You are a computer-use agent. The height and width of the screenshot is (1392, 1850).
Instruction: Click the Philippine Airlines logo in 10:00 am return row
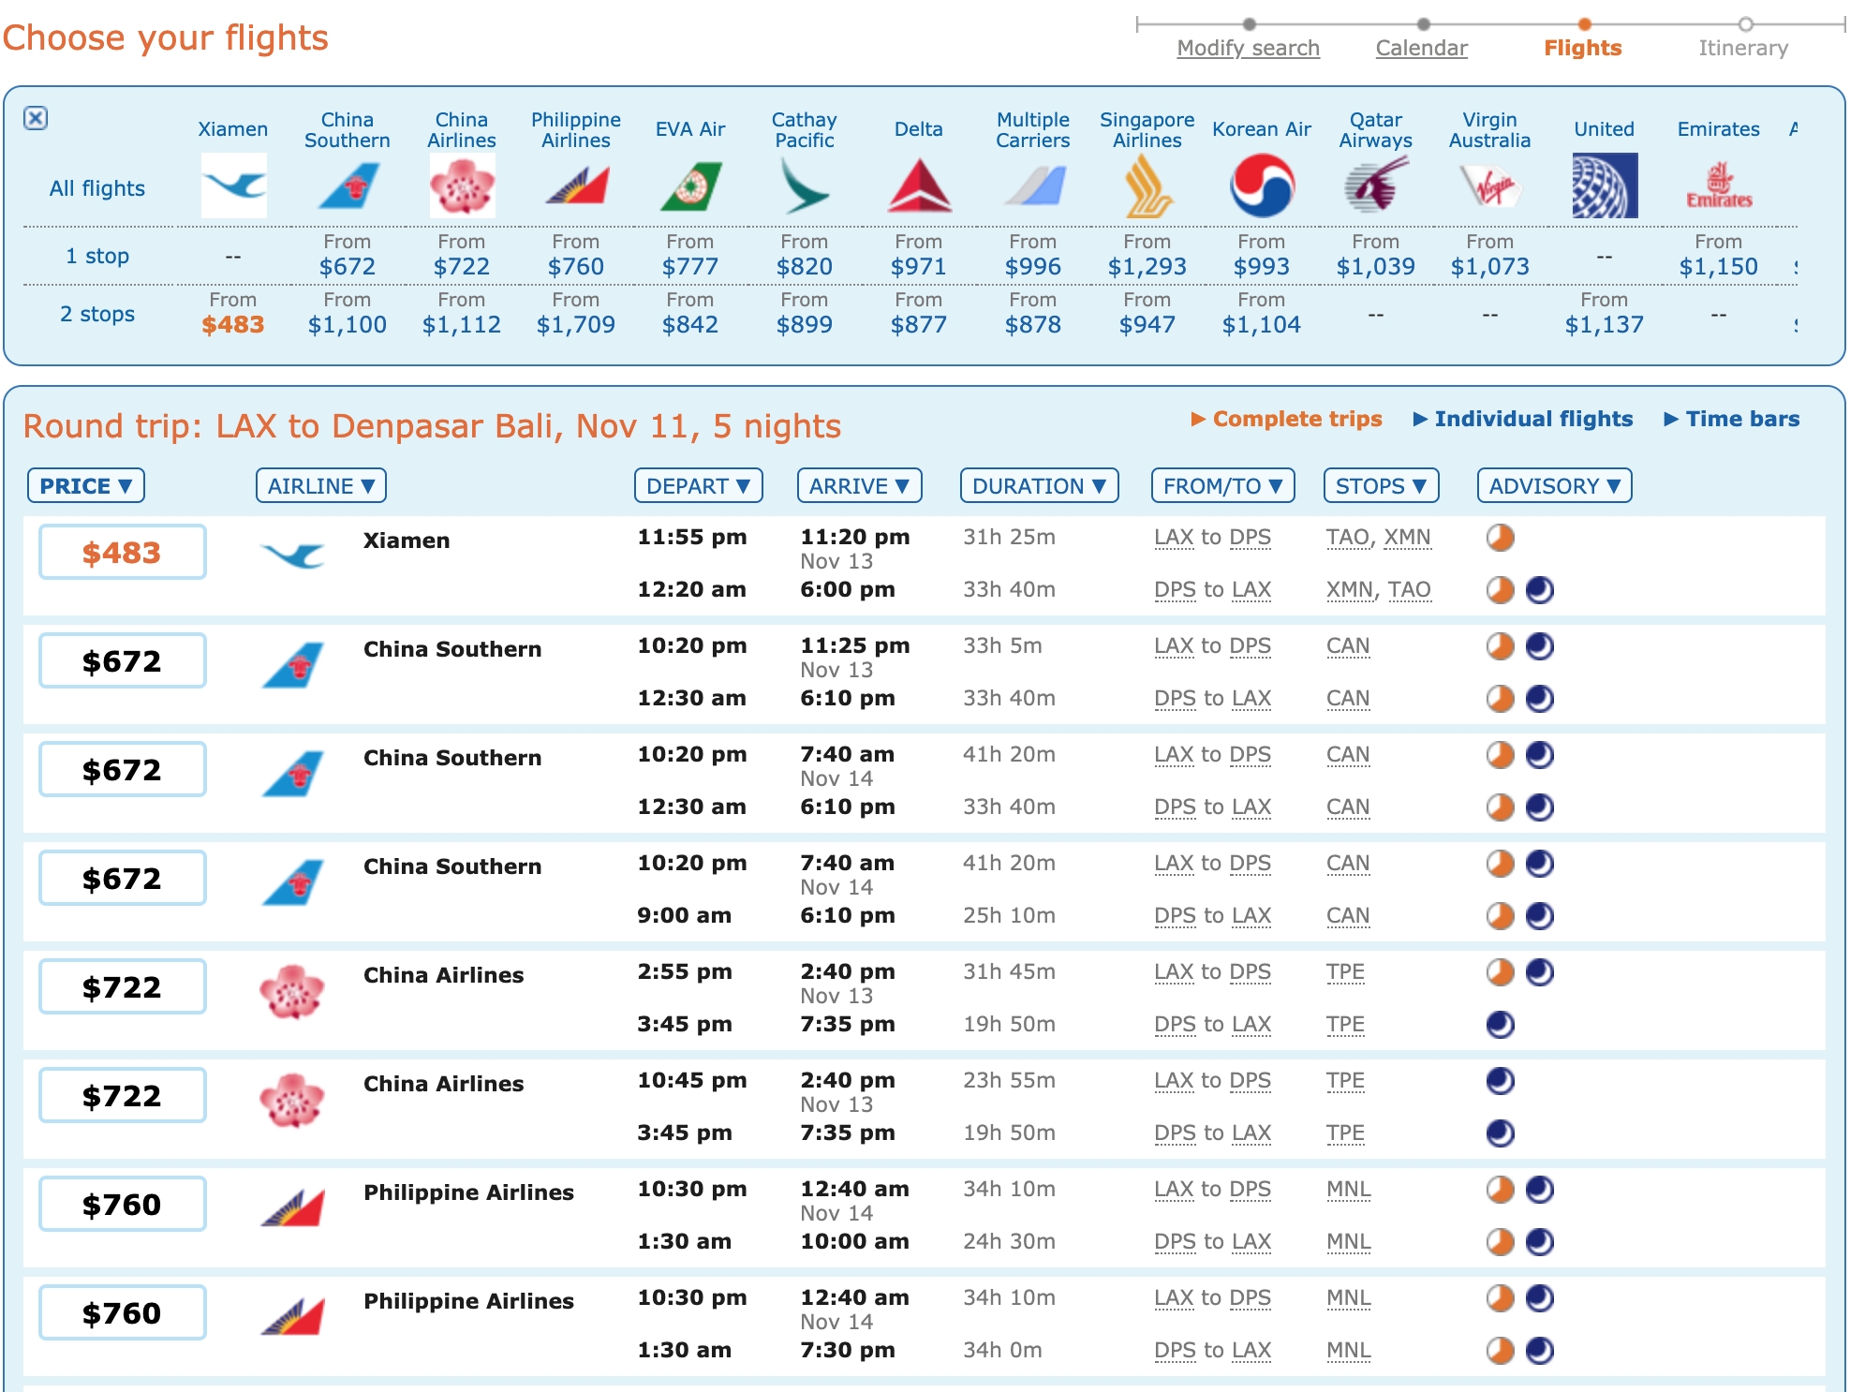(x=292, y=1208)
